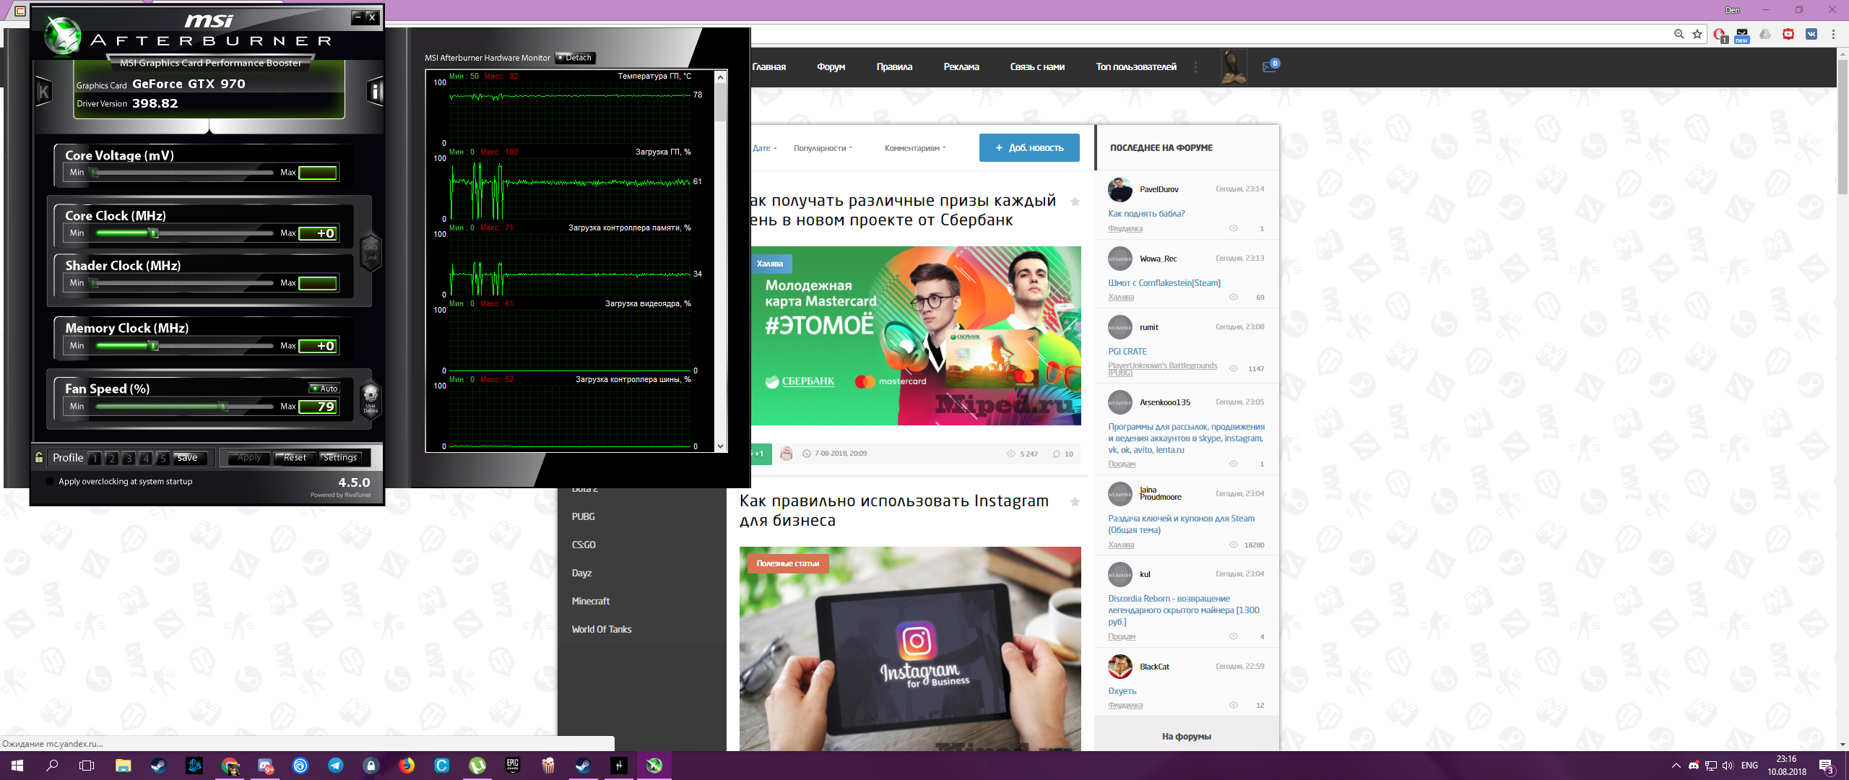The height and width of the screenshot is (780, 1849).
Task: Open the Windows Start menu
Action: tap(17, 766)
